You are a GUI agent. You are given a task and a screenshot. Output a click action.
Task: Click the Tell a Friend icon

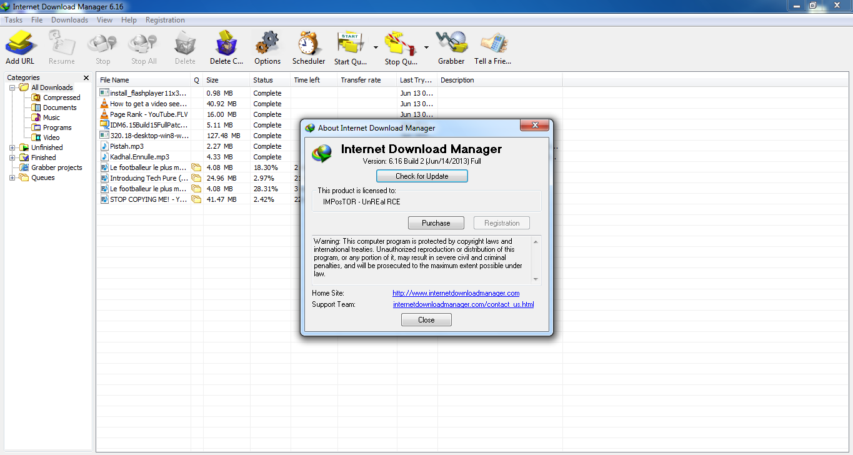tap(493, 48)
